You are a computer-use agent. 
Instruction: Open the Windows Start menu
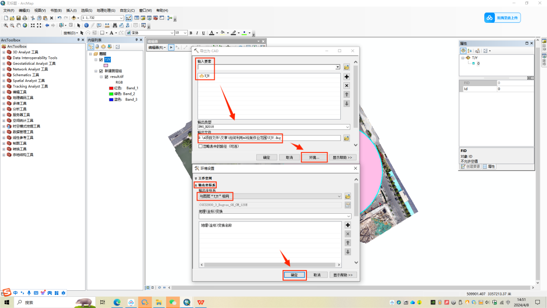pos(7,302)
